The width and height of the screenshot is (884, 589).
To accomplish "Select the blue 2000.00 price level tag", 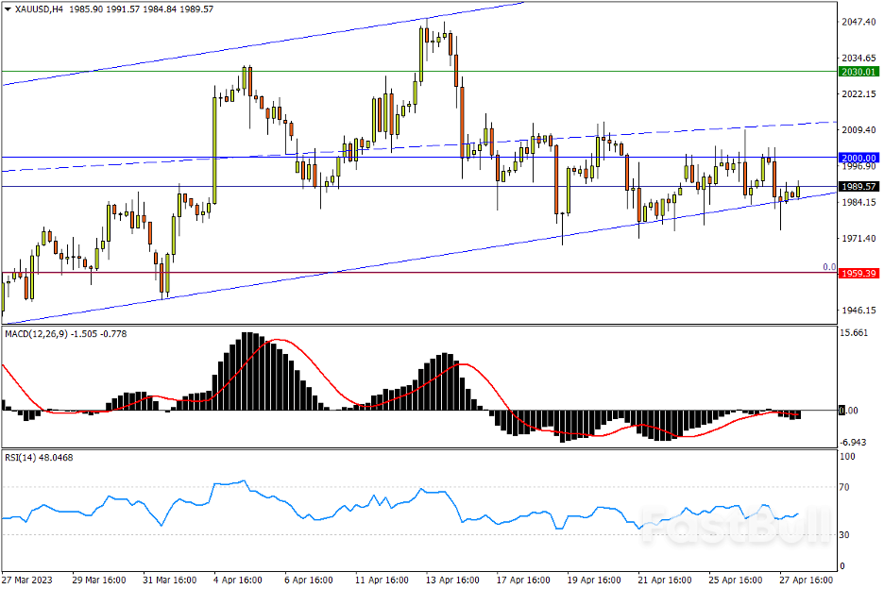I will point(858,157).
